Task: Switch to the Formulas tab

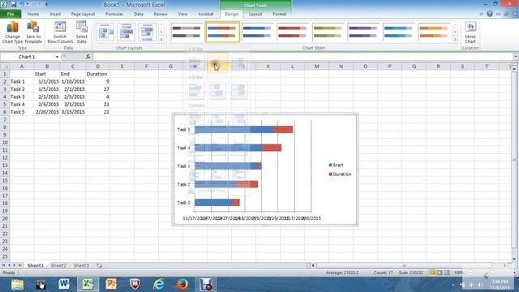Action: (x=114, y=14)
